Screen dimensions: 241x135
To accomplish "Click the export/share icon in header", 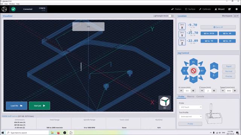I will coord(229,9).
